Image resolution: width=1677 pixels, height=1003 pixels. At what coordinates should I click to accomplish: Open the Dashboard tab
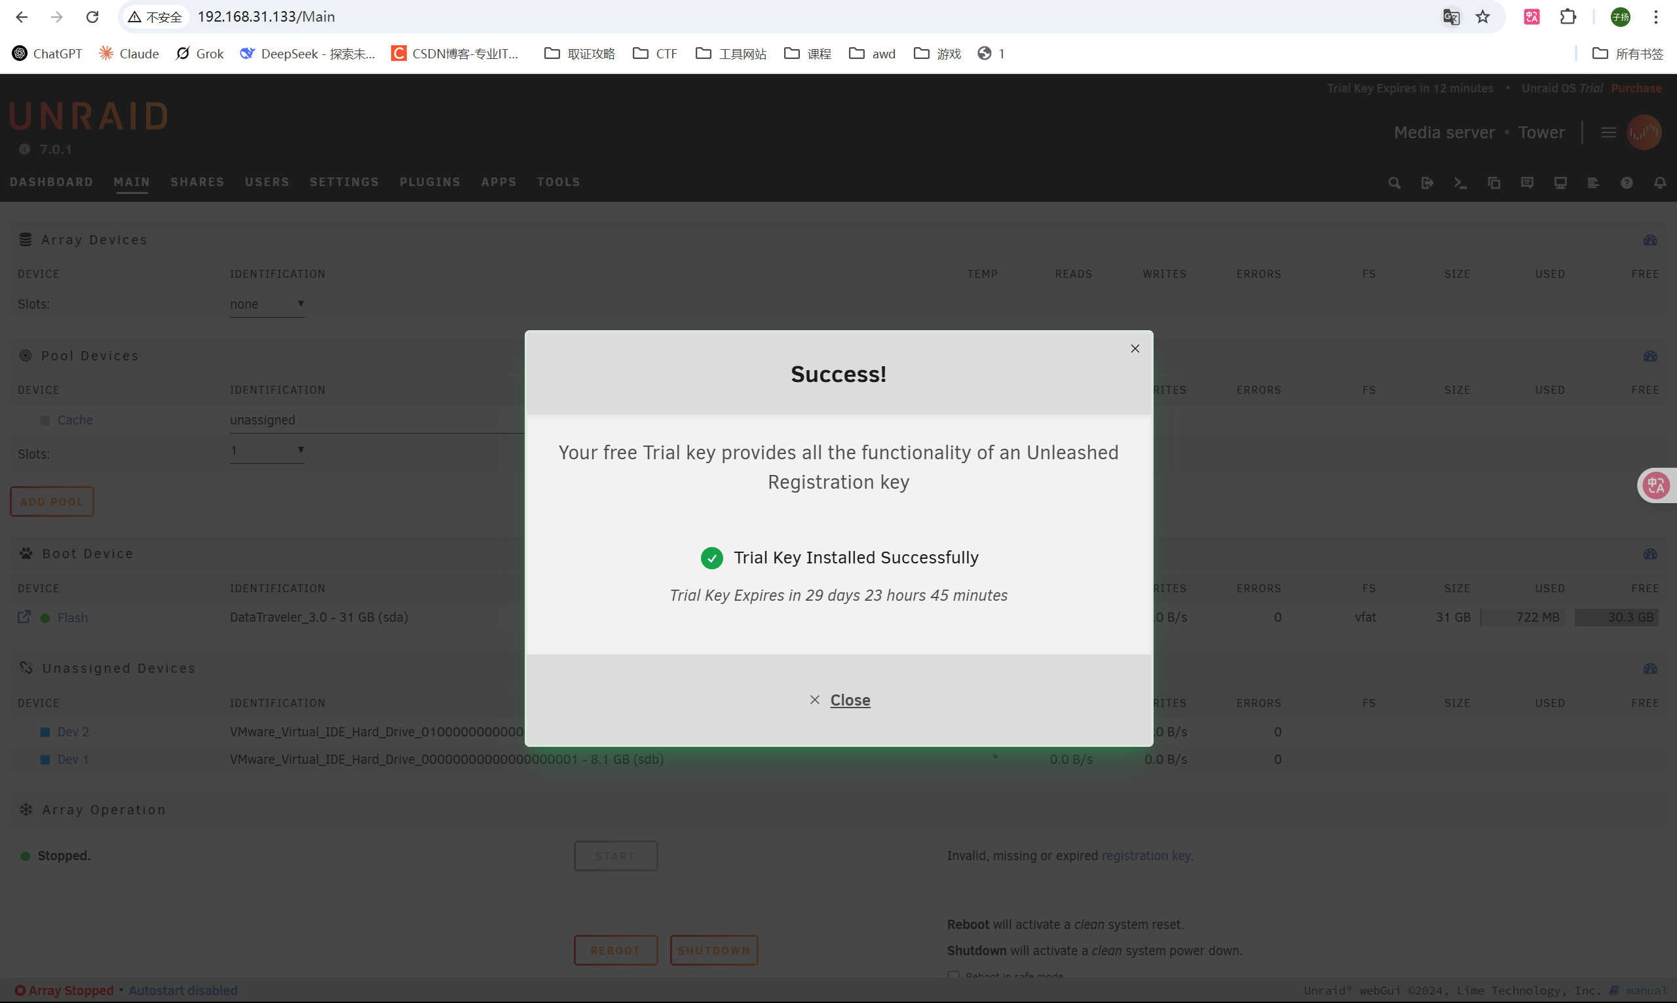pyautogui.click(x=51, y=182)
